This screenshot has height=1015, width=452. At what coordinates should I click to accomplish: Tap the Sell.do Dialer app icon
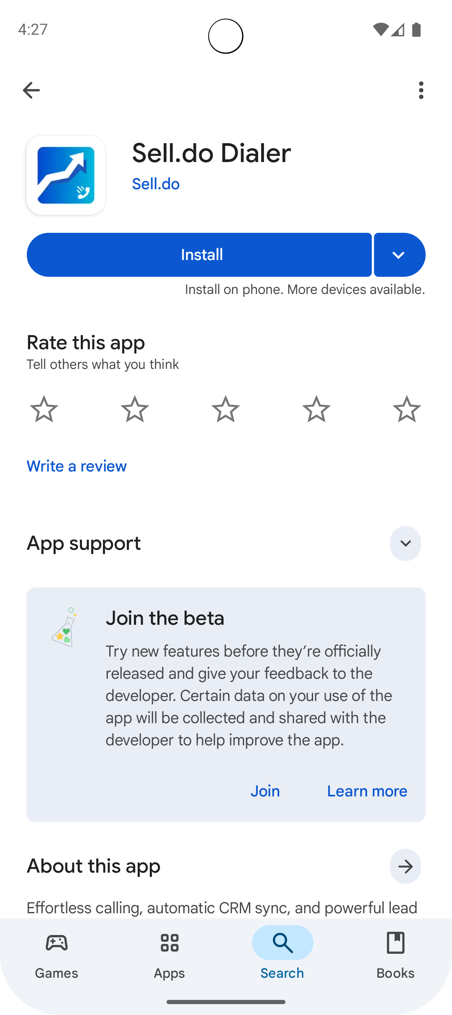coord(66,175)
